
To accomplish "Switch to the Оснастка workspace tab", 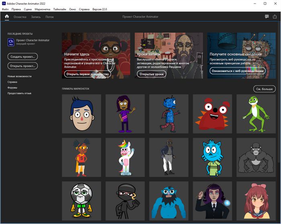I will pyautogui.click(x=20, y=17).
